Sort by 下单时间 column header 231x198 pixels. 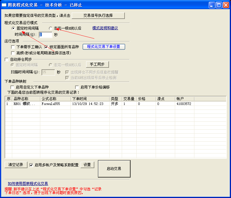tap(90, 99)
